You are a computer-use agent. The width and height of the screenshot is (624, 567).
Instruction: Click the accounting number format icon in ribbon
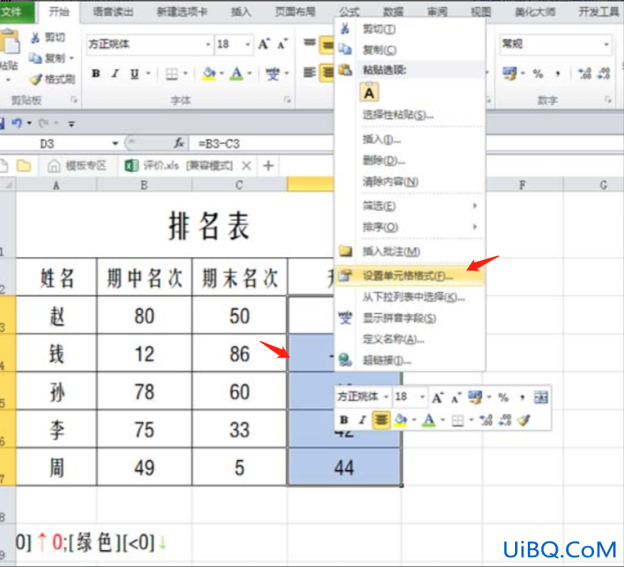pos(509,73)
